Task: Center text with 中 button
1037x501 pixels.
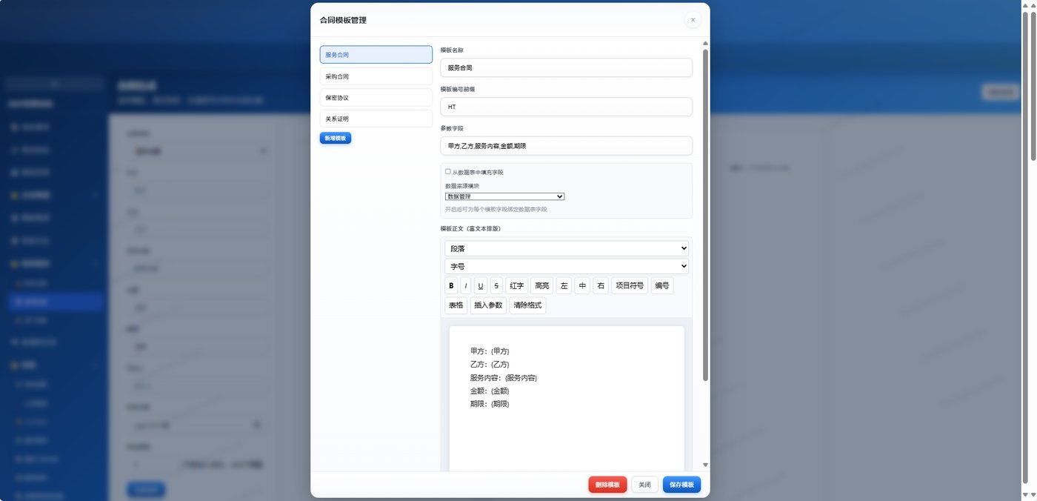Action: (x=582, y=286)
